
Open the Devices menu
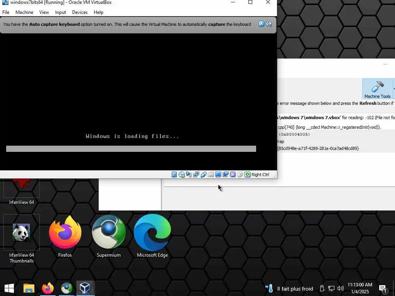(80, 12)
